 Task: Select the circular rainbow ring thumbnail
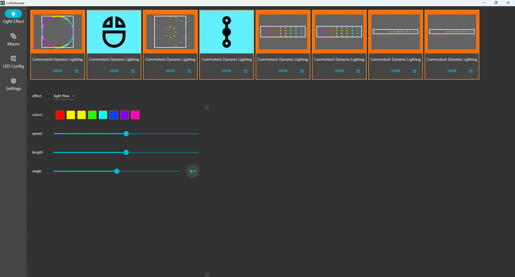click(58, 32)
